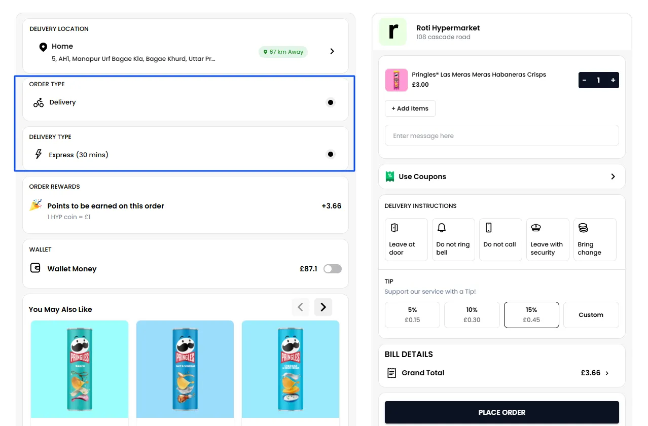Open delivery location chevron for Home
This screenshot has width=648, height=426.
(332, 51)
